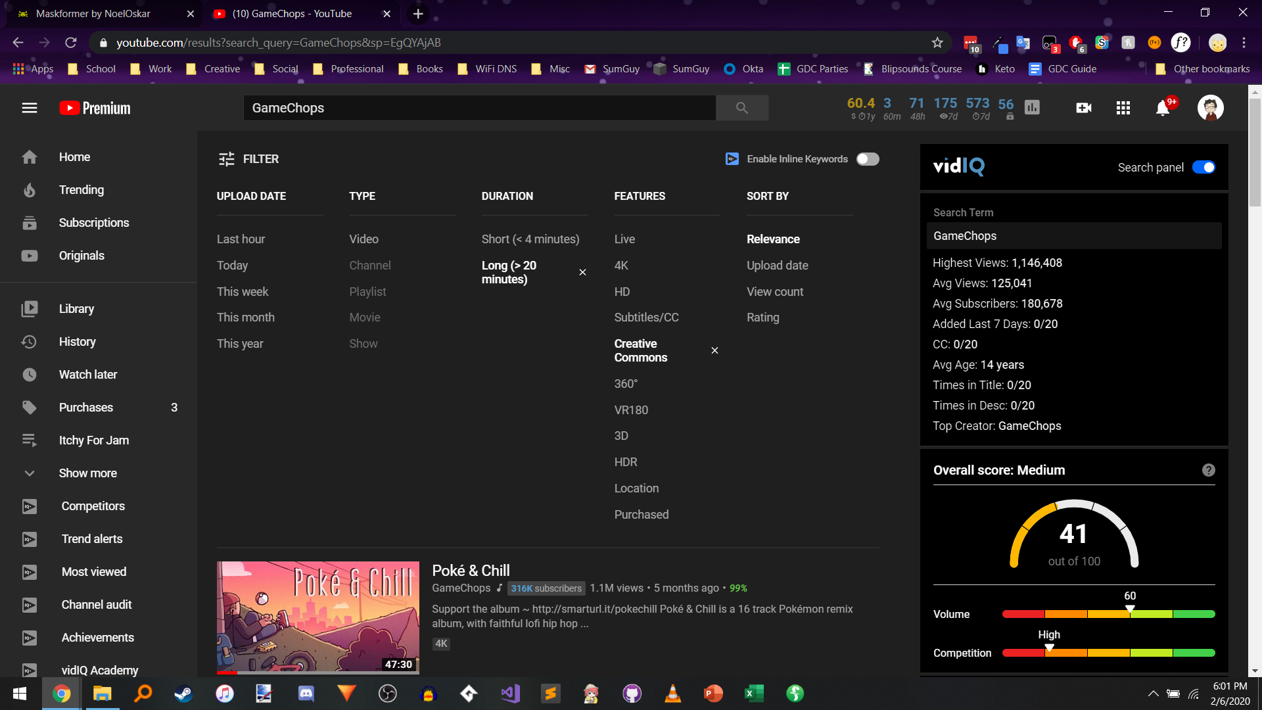Open vidIQ Channel audit
The width and height of the screenshot is (1262, 710).
99,605
